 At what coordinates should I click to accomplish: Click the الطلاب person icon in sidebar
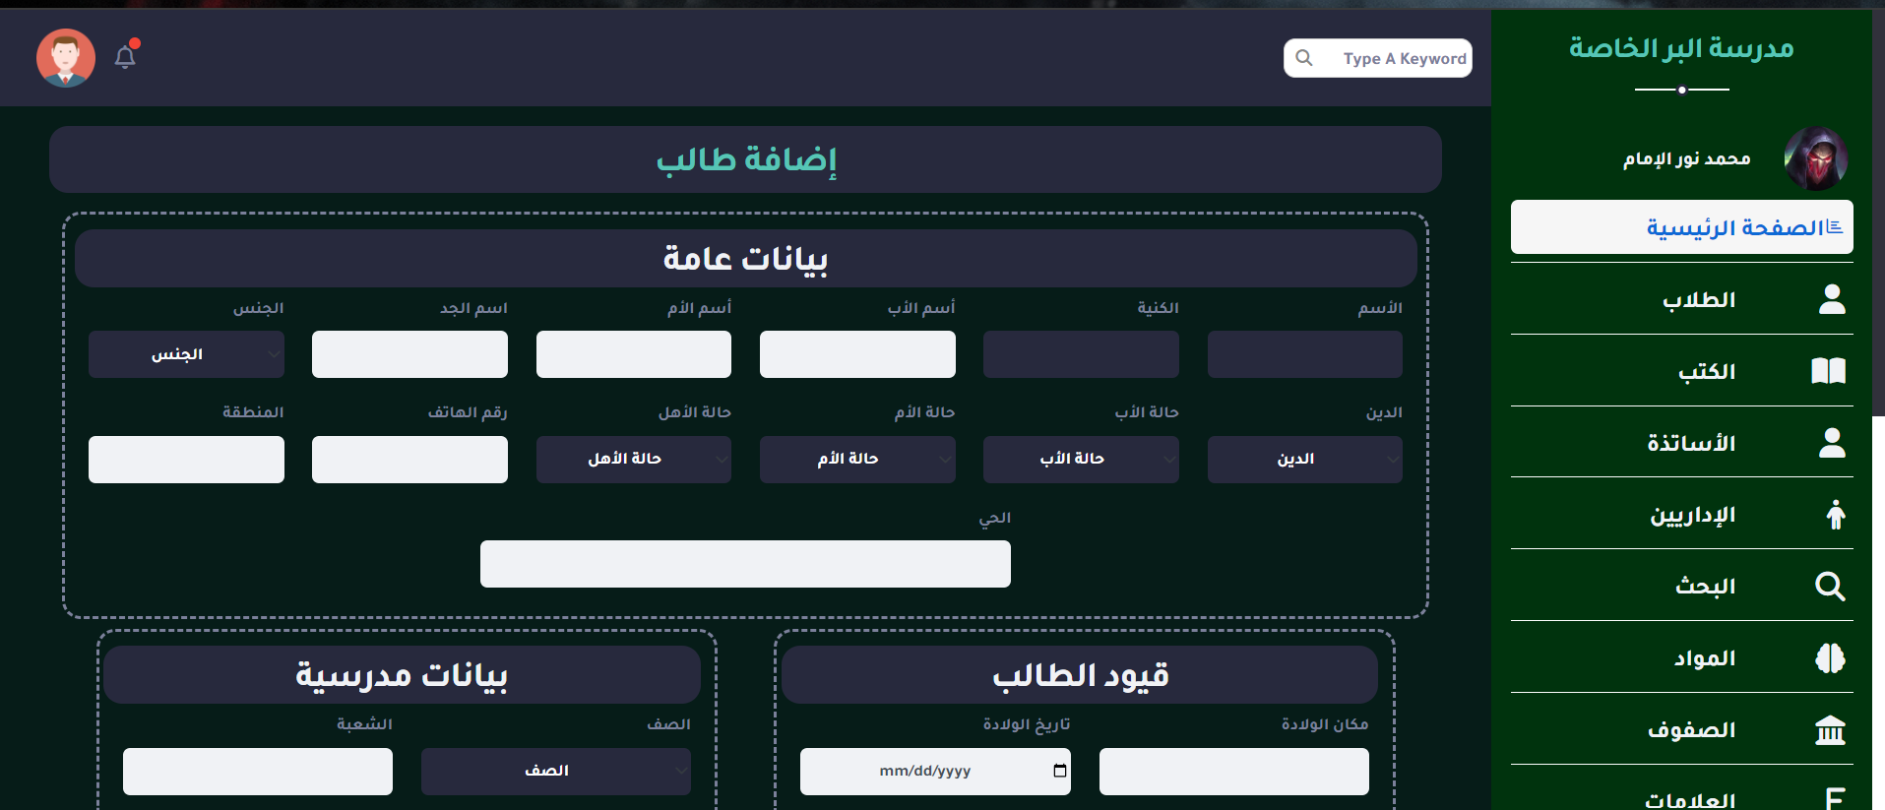[x=1831, y=299]
